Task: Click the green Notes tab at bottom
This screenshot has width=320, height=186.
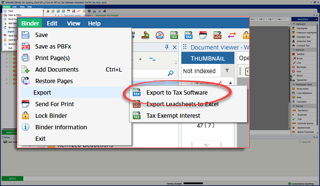Action: tap(13, 179)
